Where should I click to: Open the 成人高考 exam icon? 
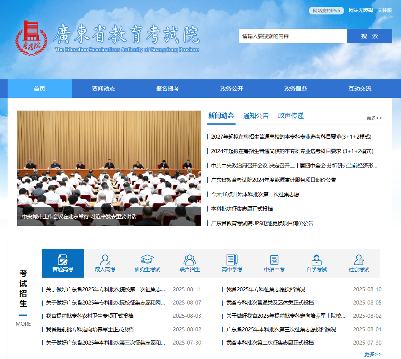tap(105, 260)
